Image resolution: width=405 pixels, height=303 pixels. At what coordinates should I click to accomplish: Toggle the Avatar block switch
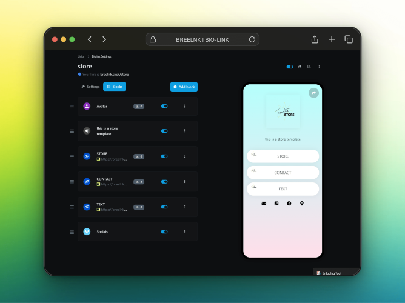click(x=164, y=106)
